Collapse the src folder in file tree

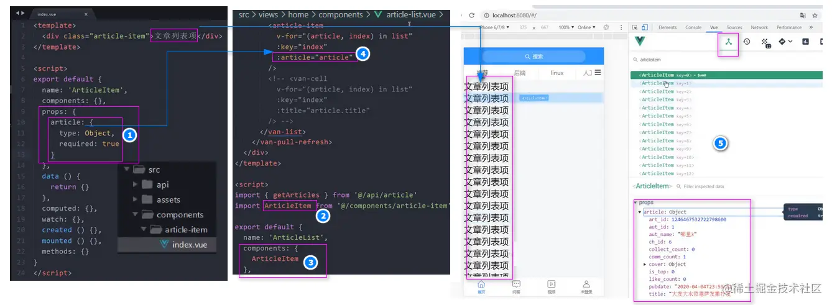pos(127,170)
